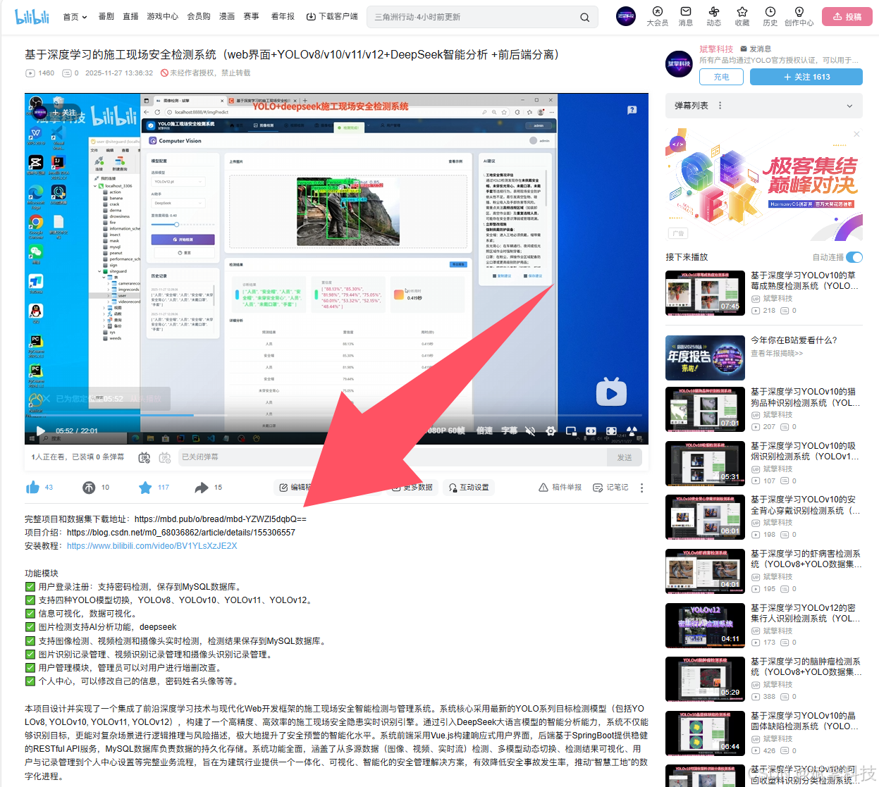
Task: Open the 草莓成熟度检测系统 recommended video thumbnail
Action: 705,293
